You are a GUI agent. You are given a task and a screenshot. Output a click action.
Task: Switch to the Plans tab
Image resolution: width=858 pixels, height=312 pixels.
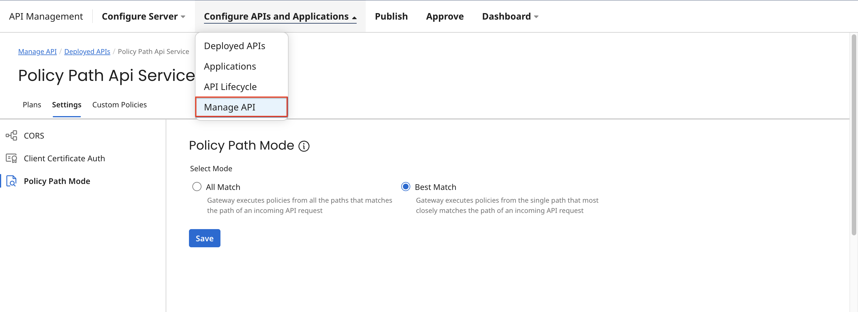[x=32, y=105]
